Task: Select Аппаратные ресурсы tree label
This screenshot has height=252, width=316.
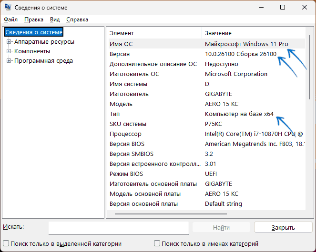Action: (44, 42)
